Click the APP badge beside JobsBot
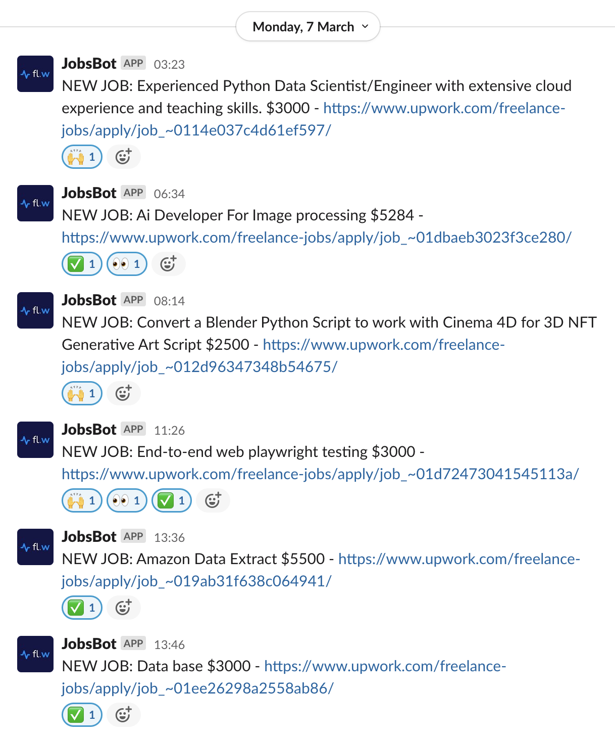 click(133, 63)
